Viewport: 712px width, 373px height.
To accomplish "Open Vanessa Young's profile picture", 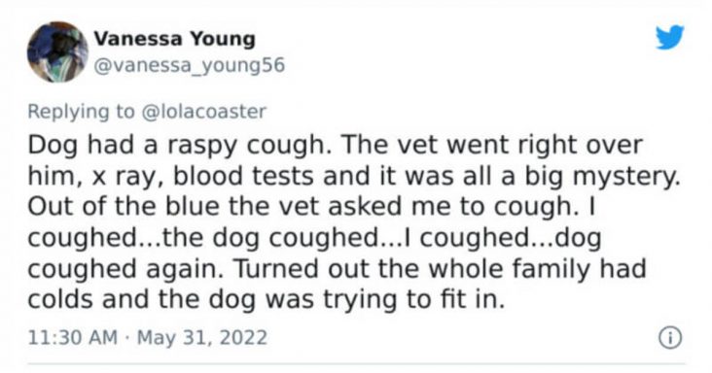I will 57,51.
